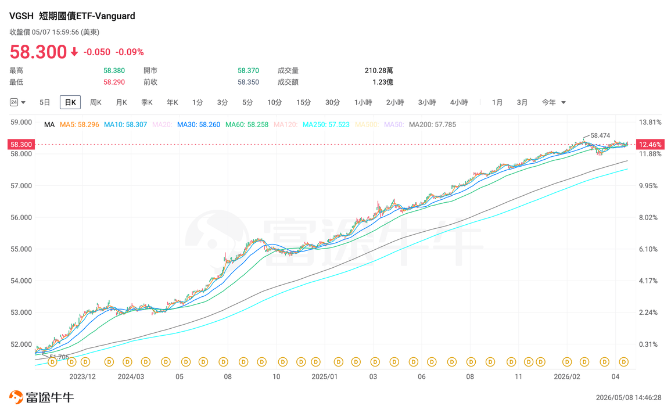Click the 2025/01 date axis label
Viewport: 671px width, 413px height.
(x=324, y=376)
